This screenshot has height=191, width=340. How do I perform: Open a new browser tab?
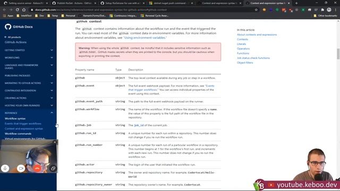[296, 3]
